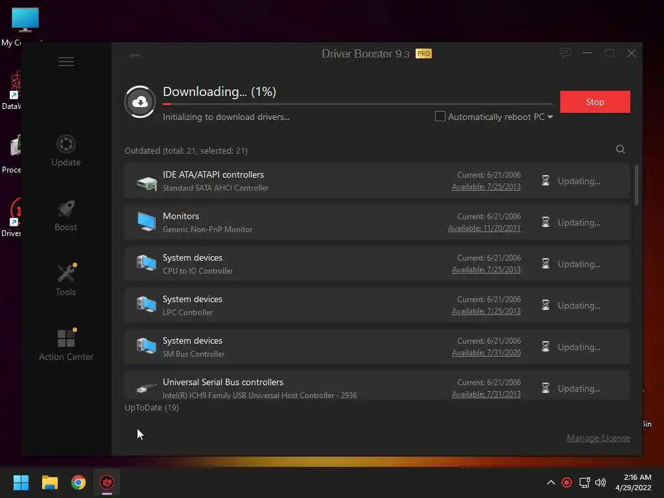Screen dimensions: 664x498
Task: Click the download cloud icon
Action: pyautogui.click(x=140, y=102)
